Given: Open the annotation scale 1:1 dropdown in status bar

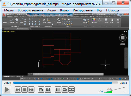Looking at the screenshot, I should coord(87,79).
